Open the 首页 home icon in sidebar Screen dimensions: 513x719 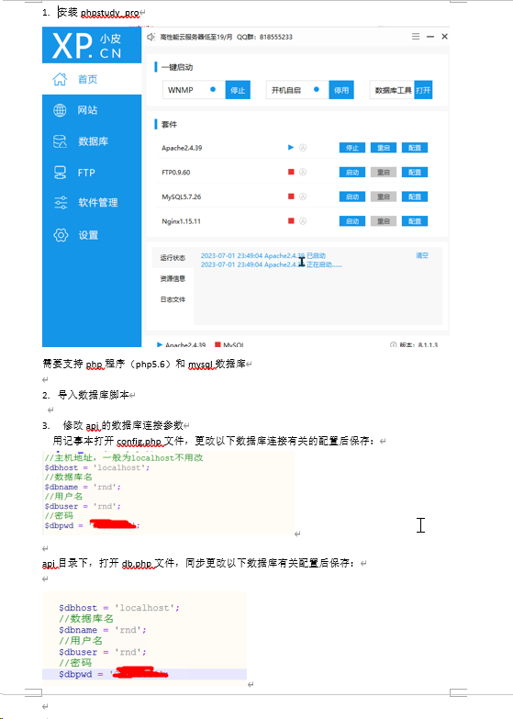pyautogui.click(x=60, y=79)
